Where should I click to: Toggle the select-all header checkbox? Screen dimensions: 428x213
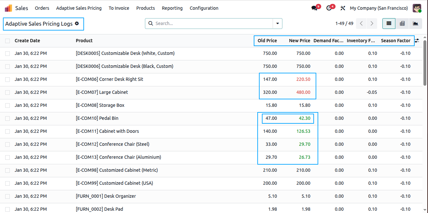(7, 41)
